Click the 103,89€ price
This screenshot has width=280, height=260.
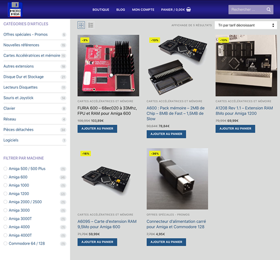(97, 121)
